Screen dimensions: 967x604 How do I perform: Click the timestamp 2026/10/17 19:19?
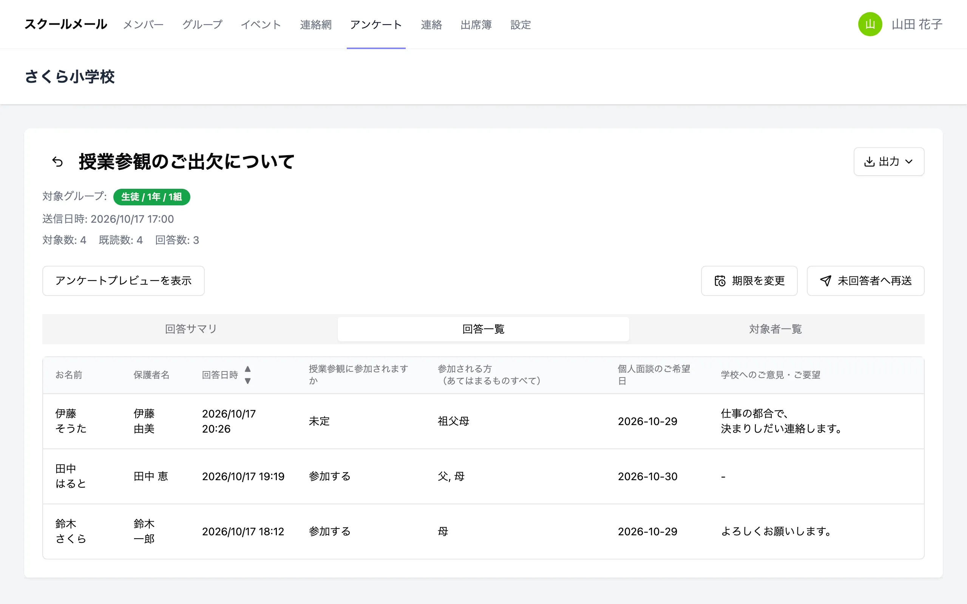(x=243, y=476)
